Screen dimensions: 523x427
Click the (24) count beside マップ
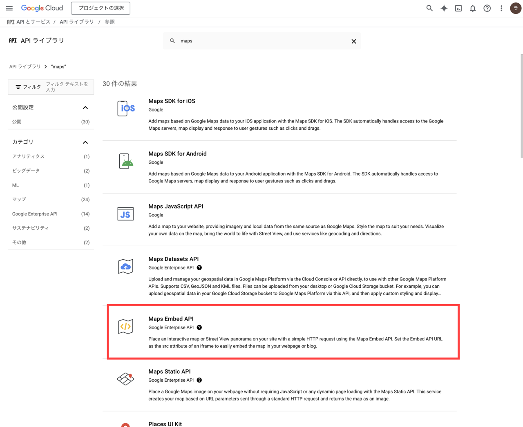coord(85,200)
